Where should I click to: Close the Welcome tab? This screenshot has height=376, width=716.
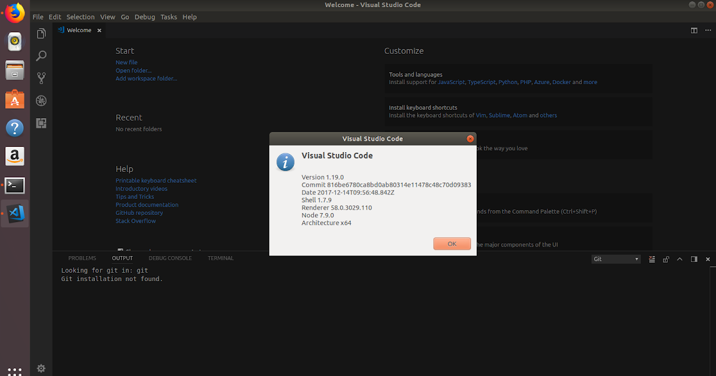[99, 30]
